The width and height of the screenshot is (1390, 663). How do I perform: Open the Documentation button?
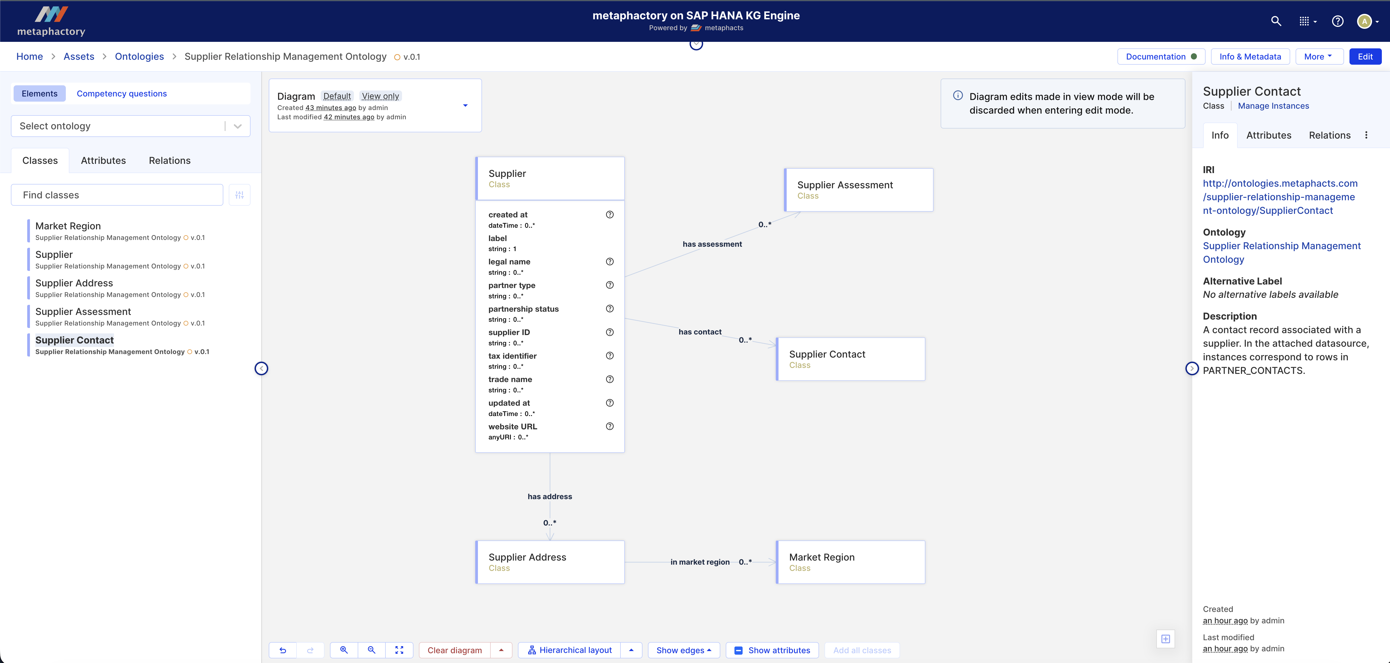tap(1161, 57)
